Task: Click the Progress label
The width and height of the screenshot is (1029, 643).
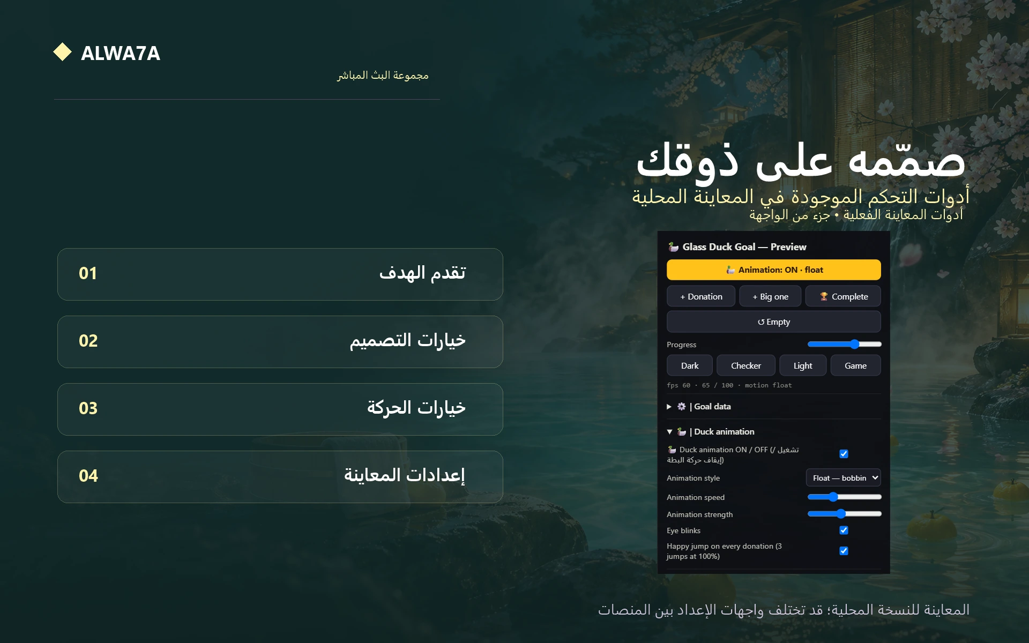Action: click(681, 345)
